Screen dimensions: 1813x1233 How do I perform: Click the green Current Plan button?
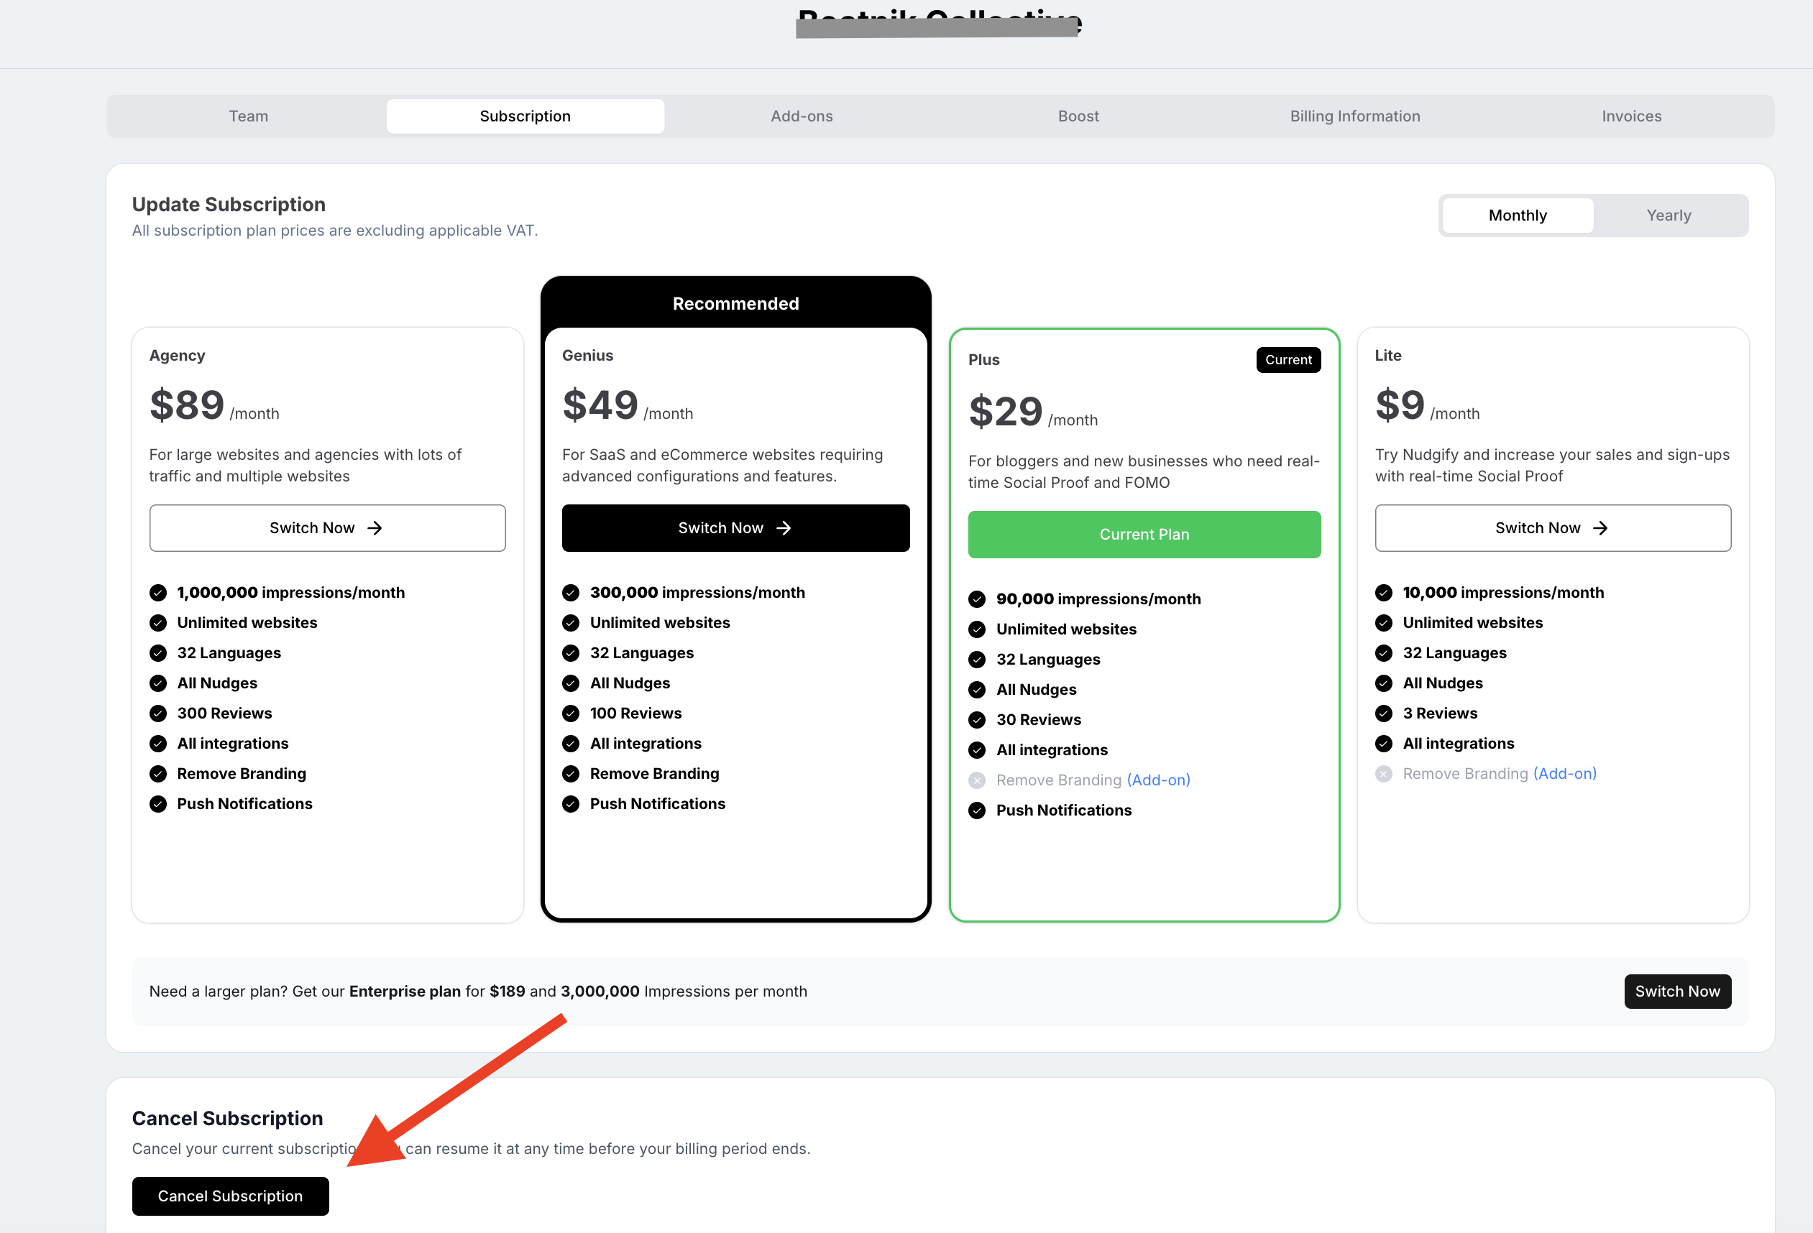click(1144, 534)
